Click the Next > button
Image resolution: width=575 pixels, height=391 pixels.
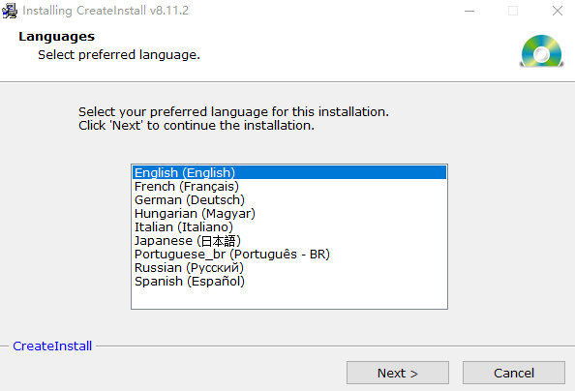(398, 373)
